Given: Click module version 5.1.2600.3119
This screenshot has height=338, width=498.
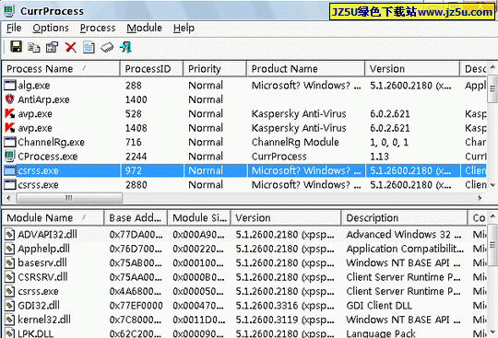Looking at the screenshot, I should (285, 320).
